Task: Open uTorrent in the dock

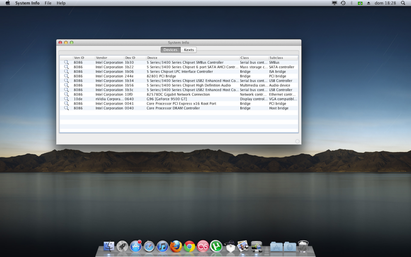Action: click(216, 246)
